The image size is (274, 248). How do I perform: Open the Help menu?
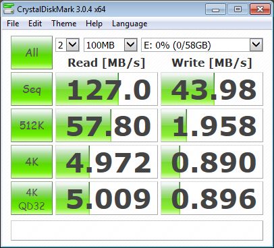click(94, 24)
